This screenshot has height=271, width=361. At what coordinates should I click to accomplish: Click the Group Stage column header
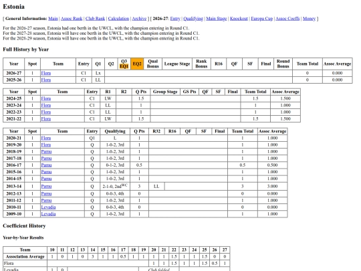(165, 92)
